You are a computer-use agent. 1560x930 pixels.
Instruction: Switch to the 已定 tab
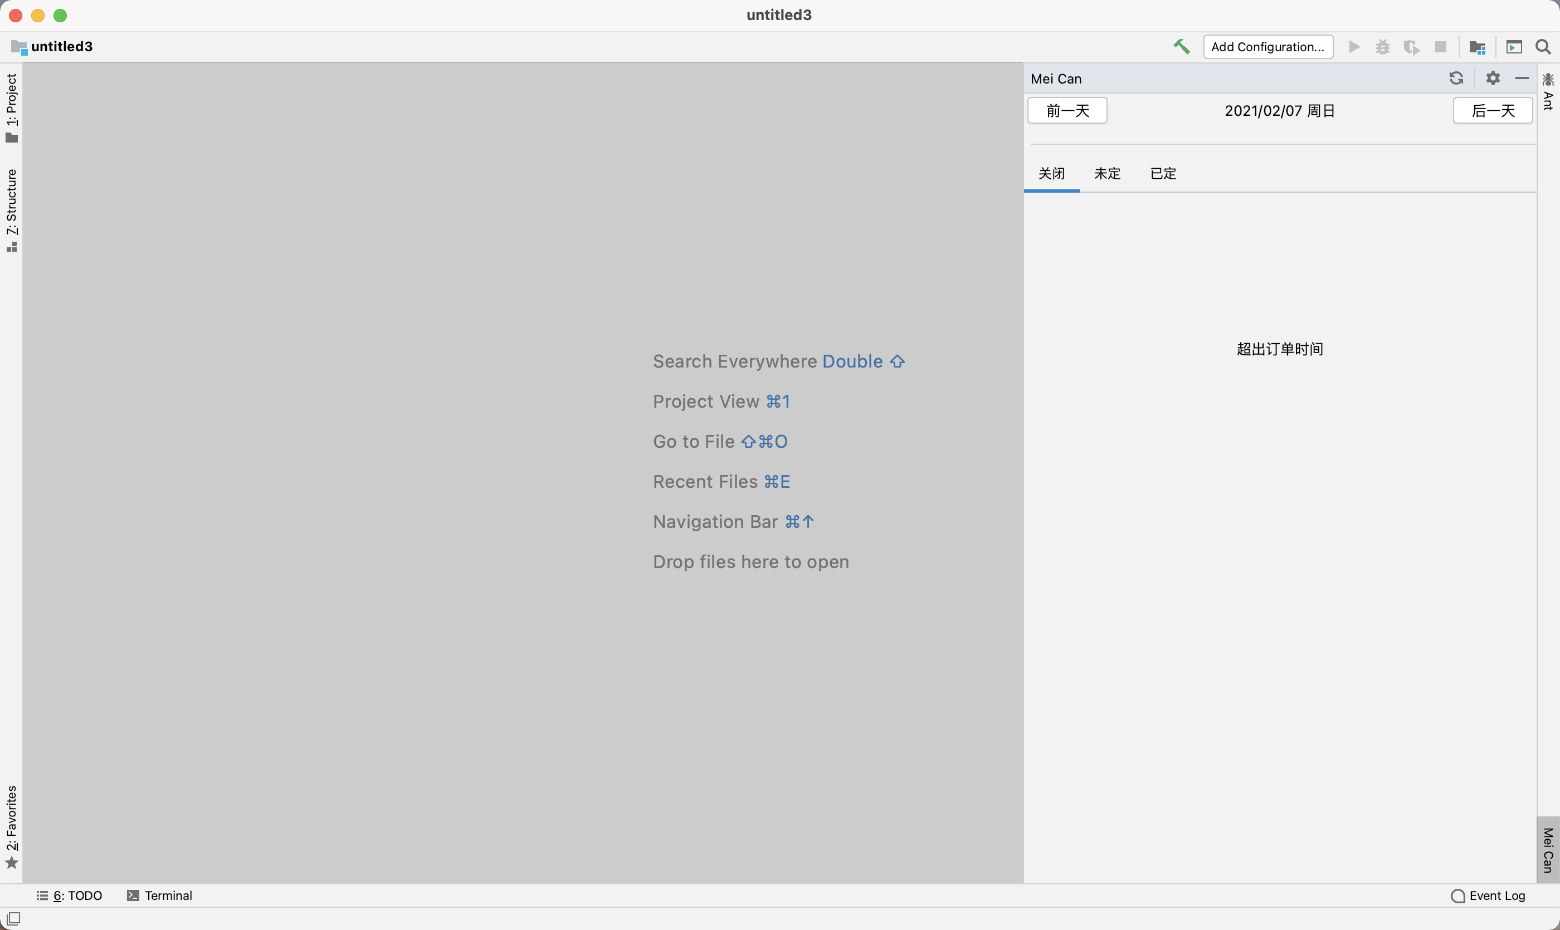1163,174
